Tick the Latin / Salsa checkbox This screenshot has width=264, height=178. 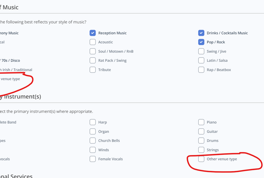[x=201, y=61]
